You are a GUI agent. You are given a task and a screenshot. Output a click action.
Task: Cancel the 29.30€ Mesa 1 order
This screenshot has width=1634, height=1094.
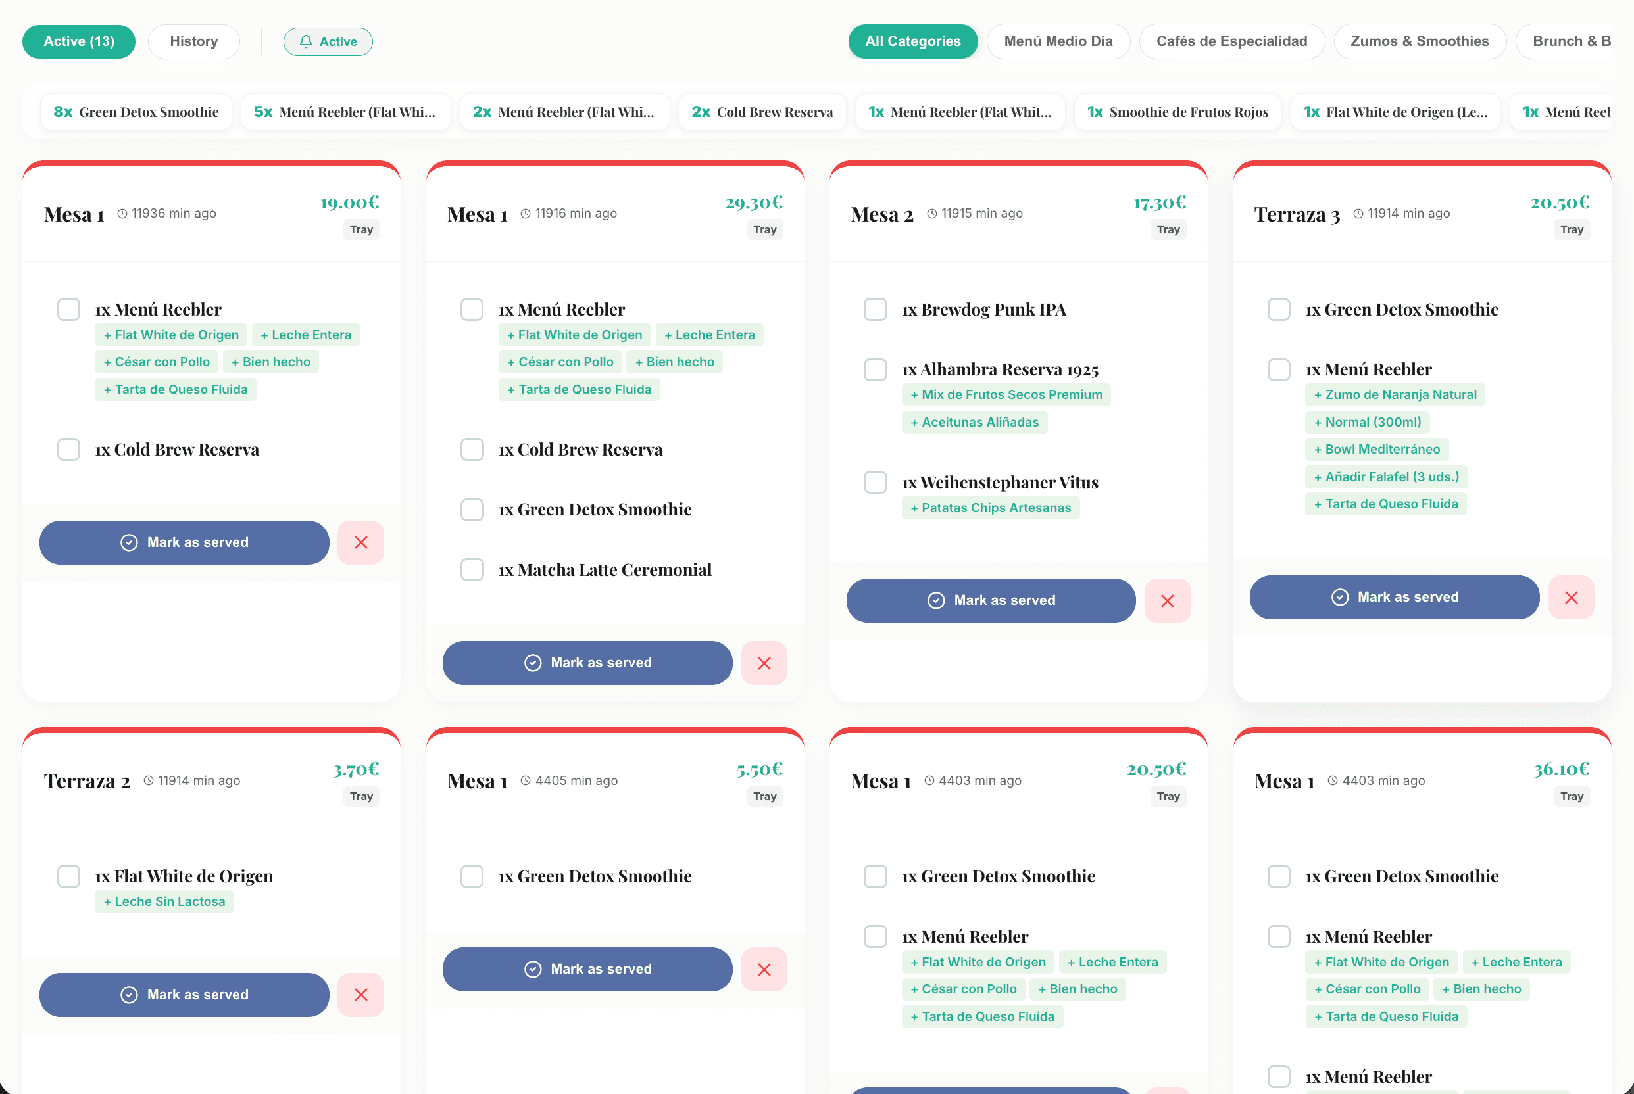(764, 663)
